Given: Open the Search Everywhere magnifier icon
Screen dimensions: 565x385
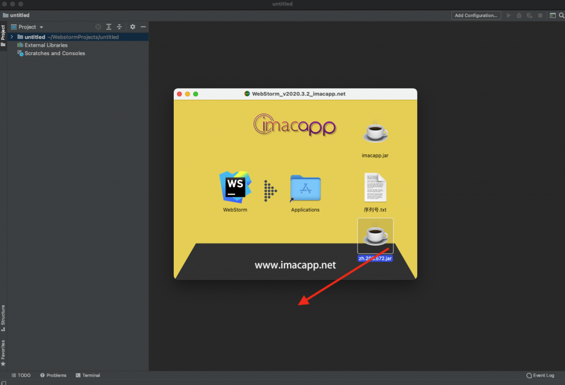Looking at the screenshot, I should 561,15.
